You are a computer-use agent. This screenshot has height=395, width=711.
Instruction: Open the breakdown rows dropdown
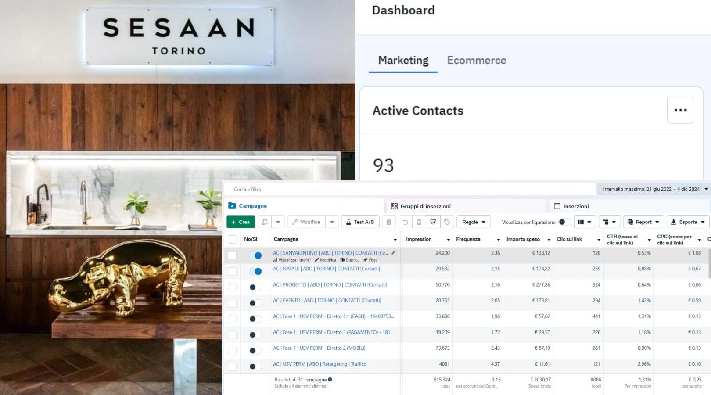(610, 222)
